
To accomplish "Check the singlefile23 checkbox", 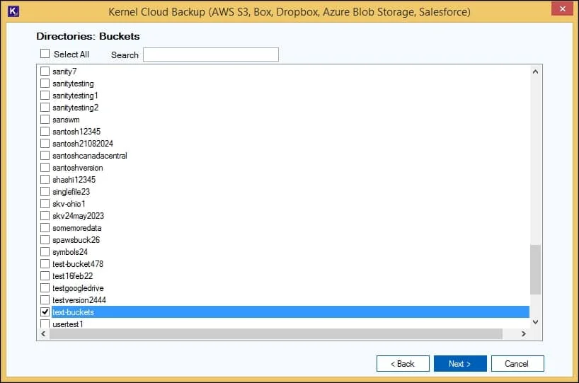I will tap(45, 191).
